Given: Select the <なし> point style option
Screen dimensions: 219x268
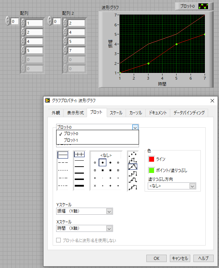Looking at the screenshot, I should (106, 155).
